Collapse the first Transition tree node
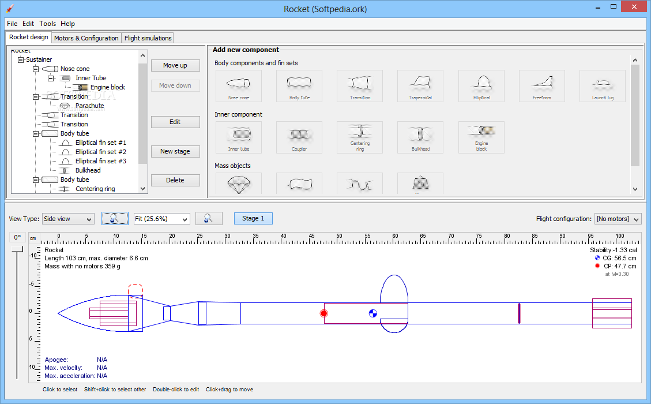 (36, 97)
